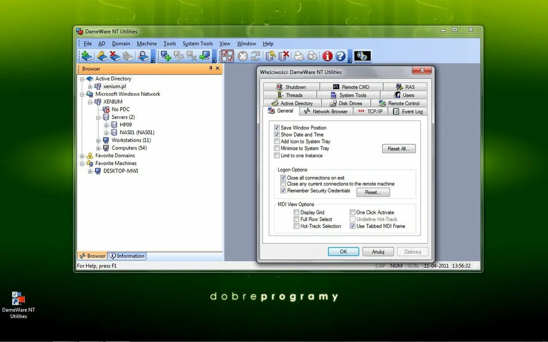Open the red checklist properties toolbar icon

227,56
